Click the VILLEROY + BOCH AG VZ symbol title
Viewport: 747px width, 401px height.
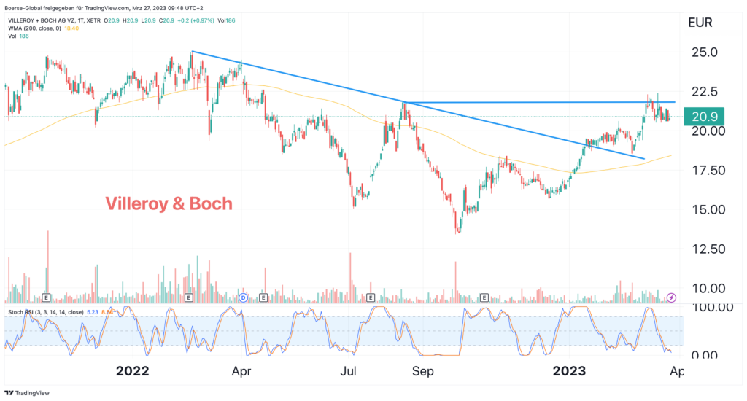(x=56, y=19)
